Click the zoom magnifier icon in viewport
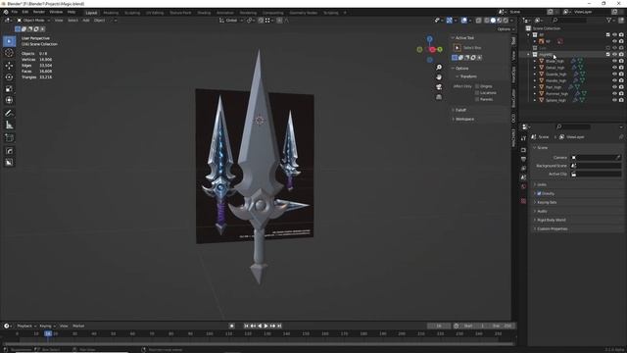This screenshot has height=353, width=627. [x=439, y=68]
